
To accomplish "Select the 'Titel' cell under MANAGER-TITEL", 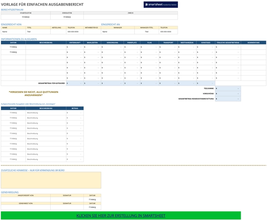I will coord(147,32).
